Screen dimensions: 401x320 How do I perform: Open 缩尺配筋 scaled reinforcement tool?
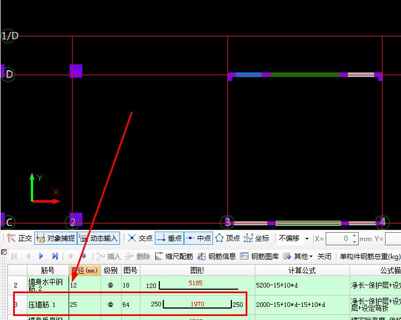174,256
